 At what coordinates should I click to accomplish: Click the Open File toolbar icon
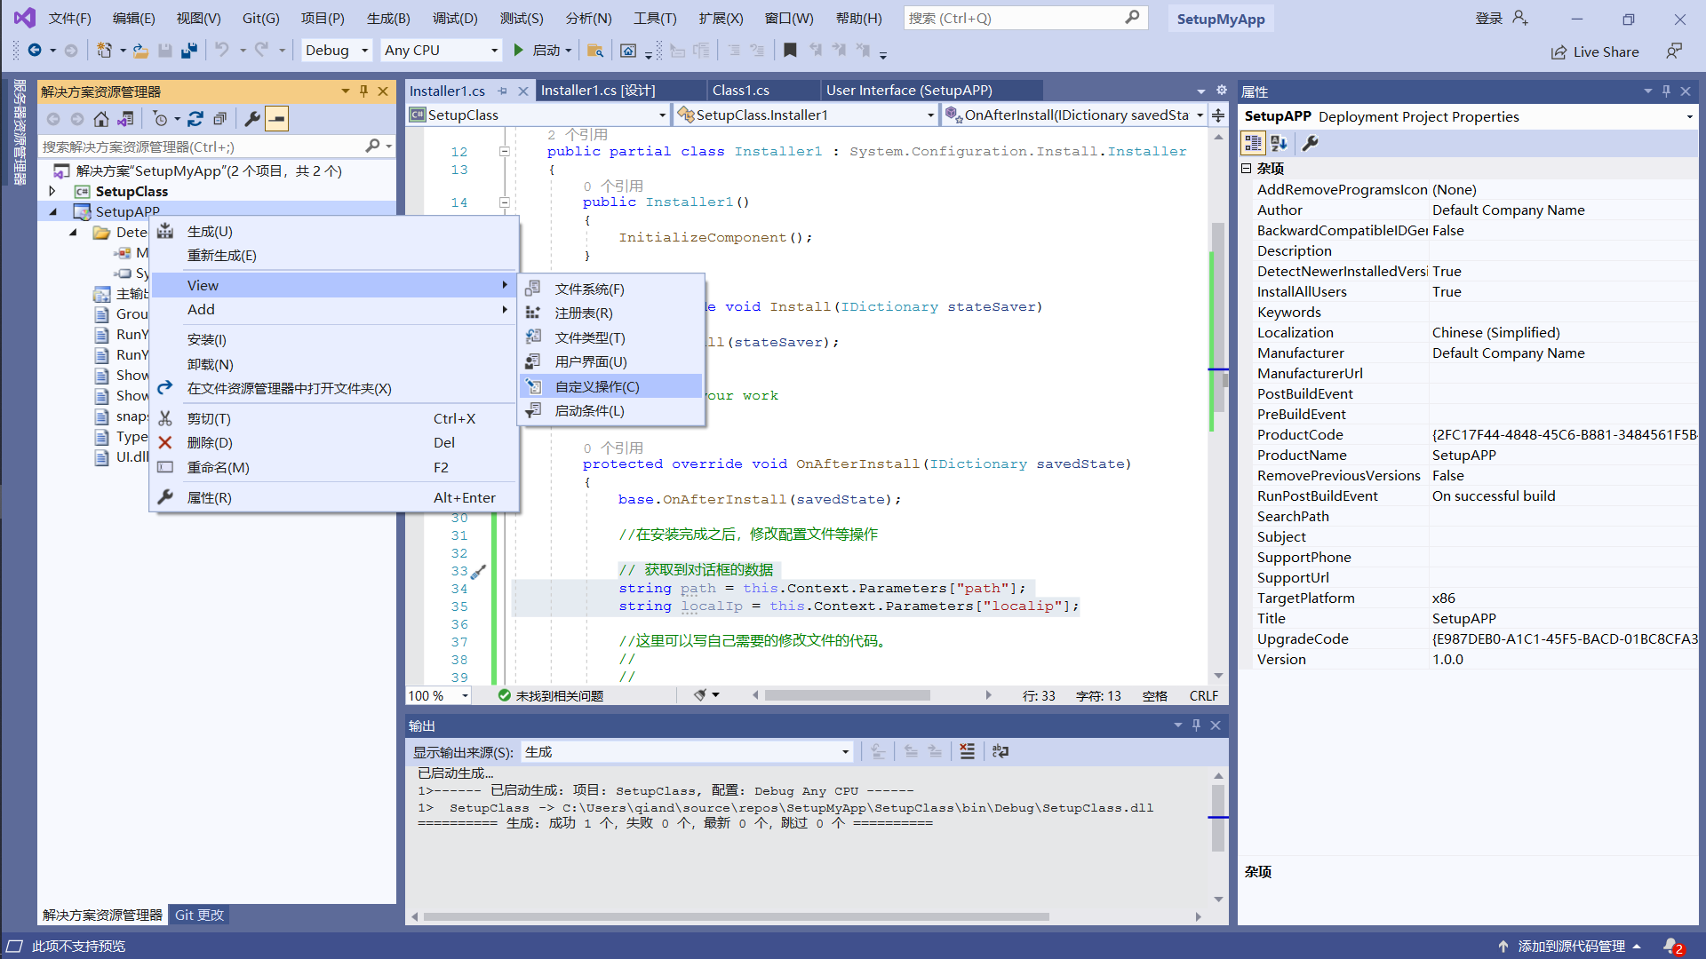pyautogui.click(x=140, y=51)
